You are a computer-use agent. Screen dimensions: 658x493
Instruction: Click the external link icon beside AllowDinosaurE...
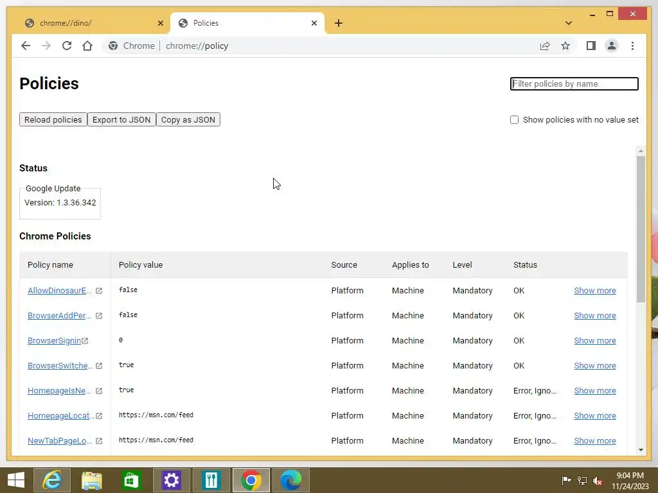(x=99, y=291)
